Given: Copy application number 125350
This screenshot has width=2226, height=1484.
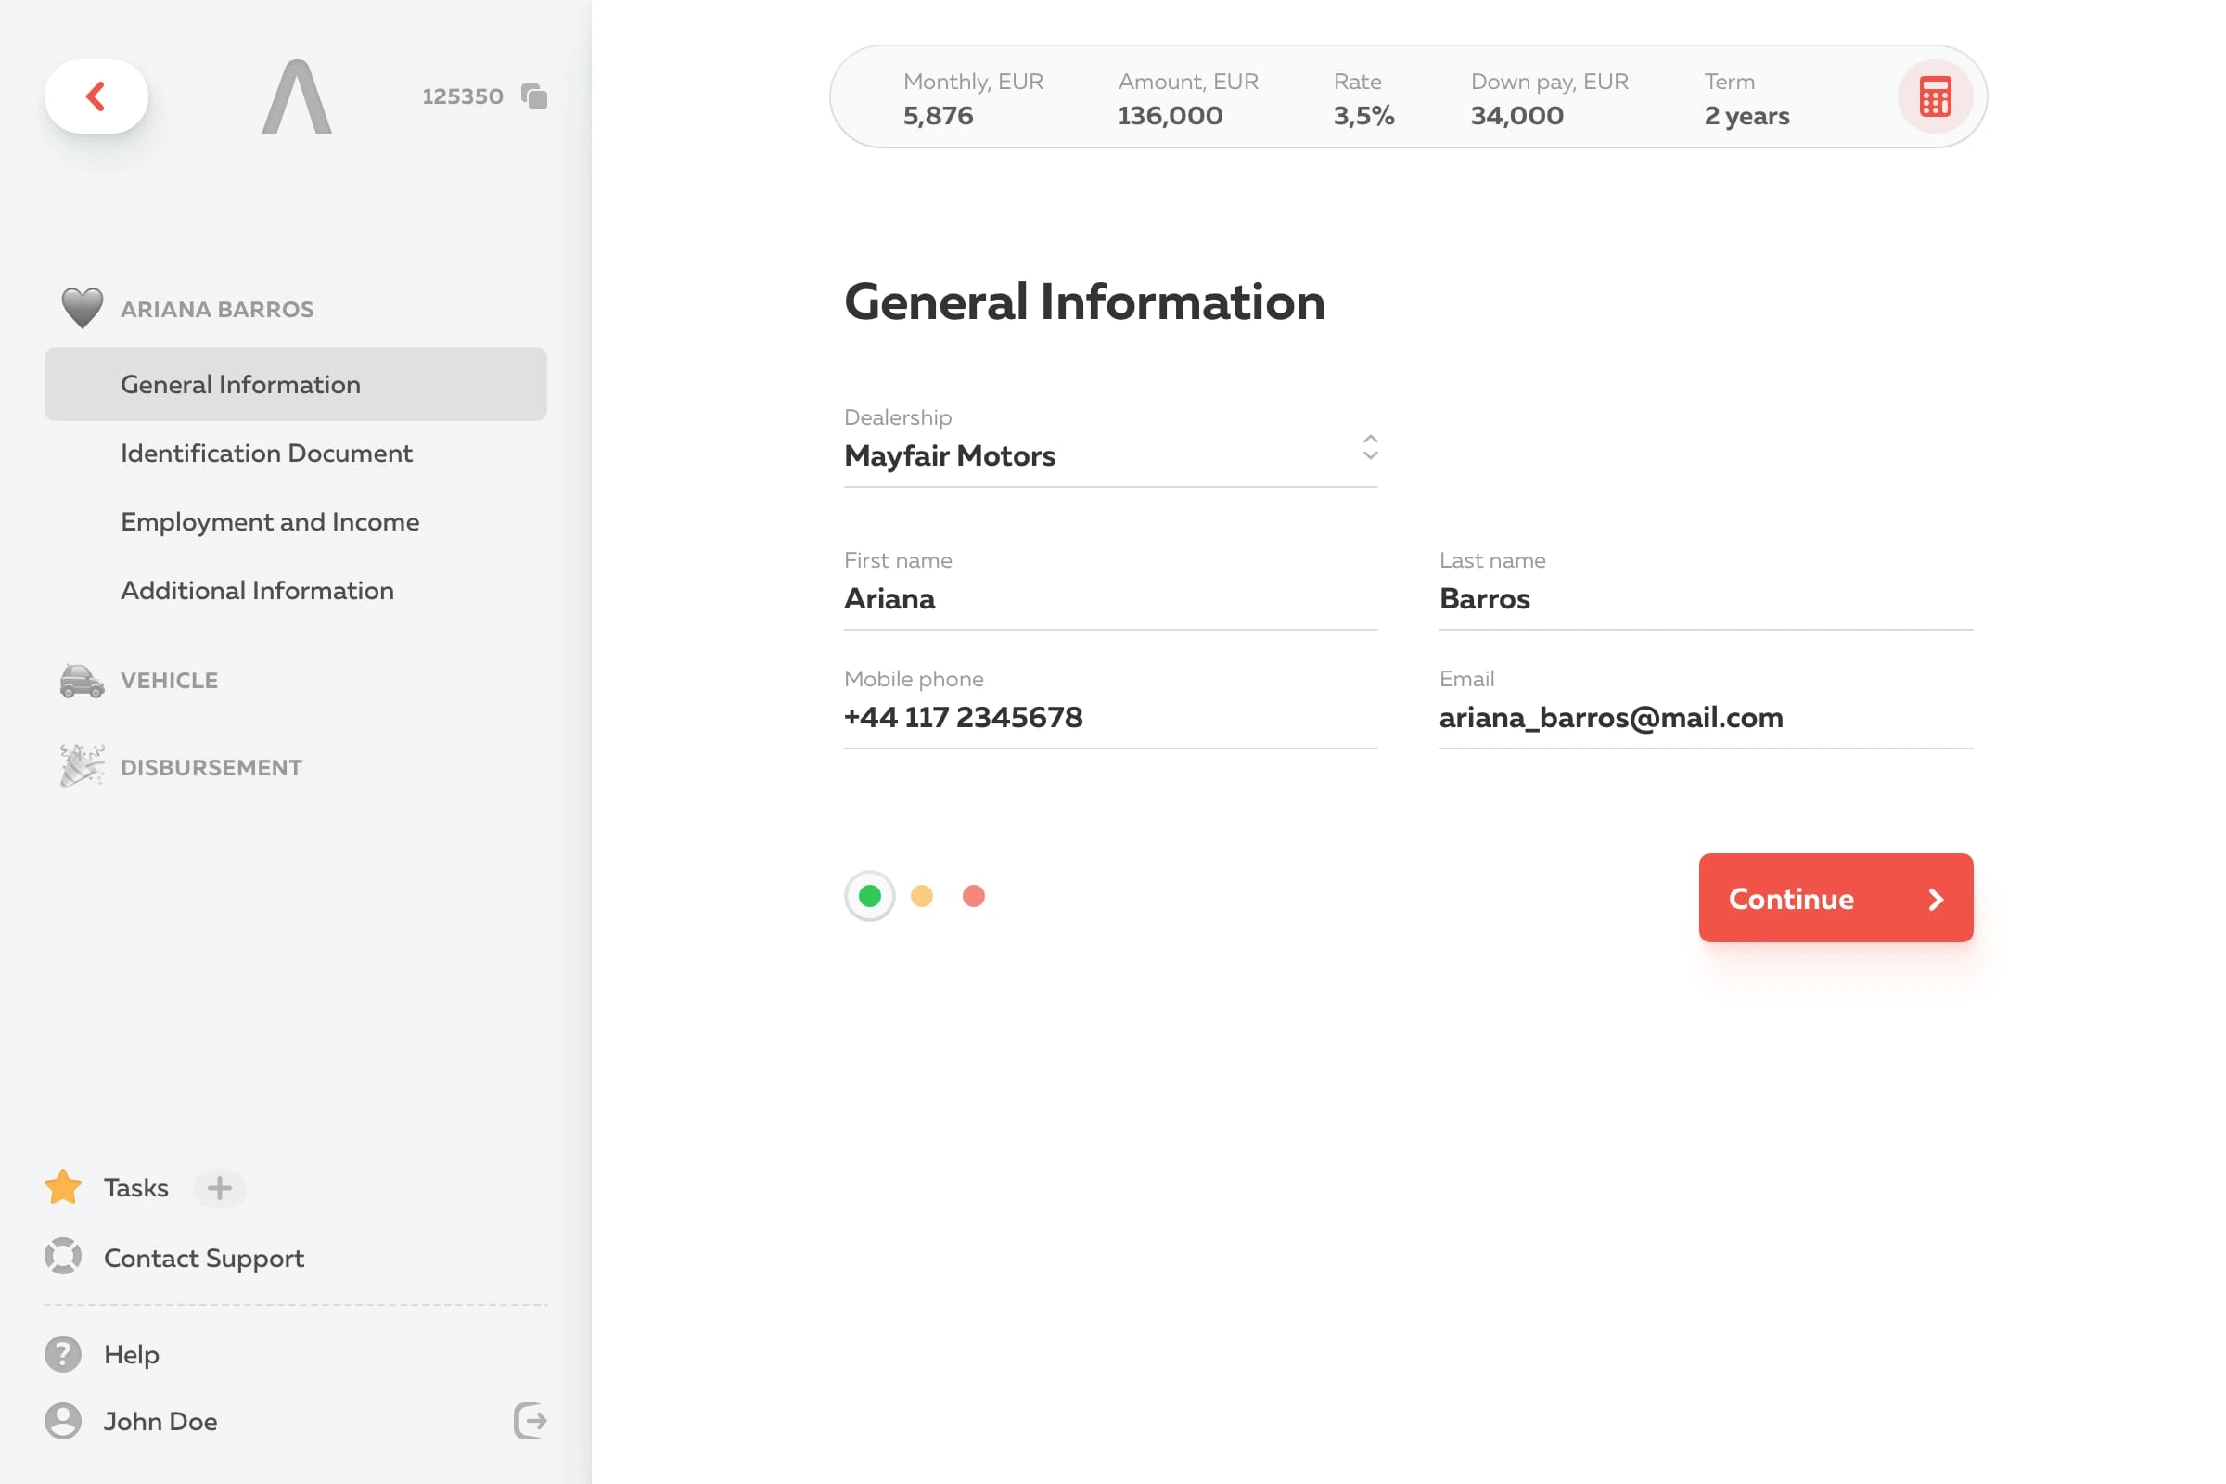Looking at the screenshot, I should pyautogui.click(x=534, y=96).
